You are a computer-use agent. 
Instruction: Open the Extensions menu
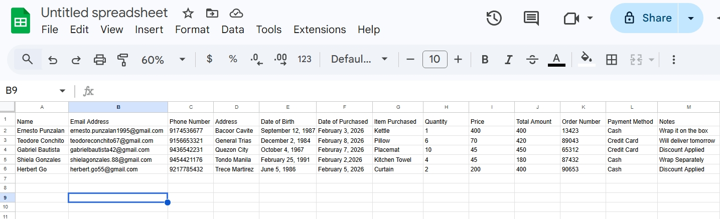(320, 30)
